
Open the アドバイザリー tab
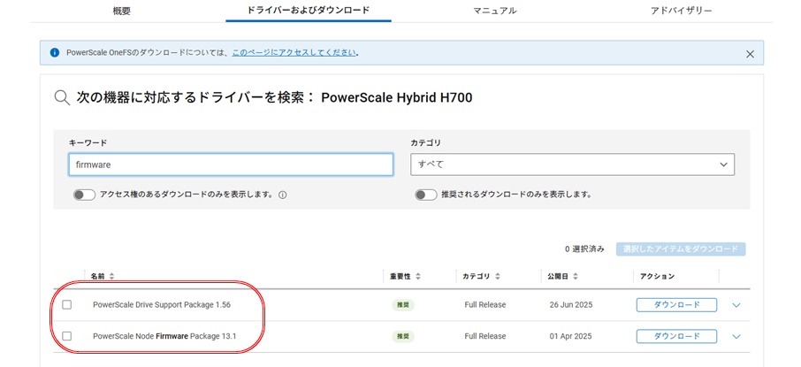pos(682,11)
